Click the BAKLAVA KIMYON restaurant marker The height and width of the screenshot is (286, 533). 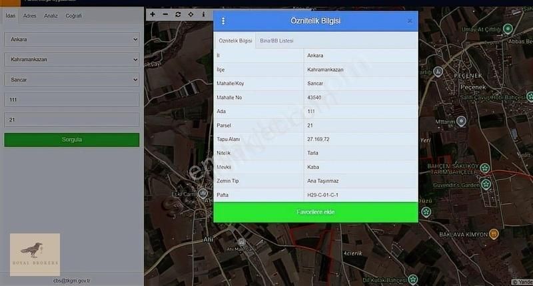(x=494, y=233)
